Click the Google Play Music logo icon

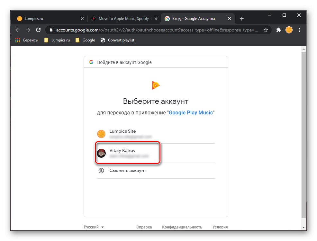[156, 85]
